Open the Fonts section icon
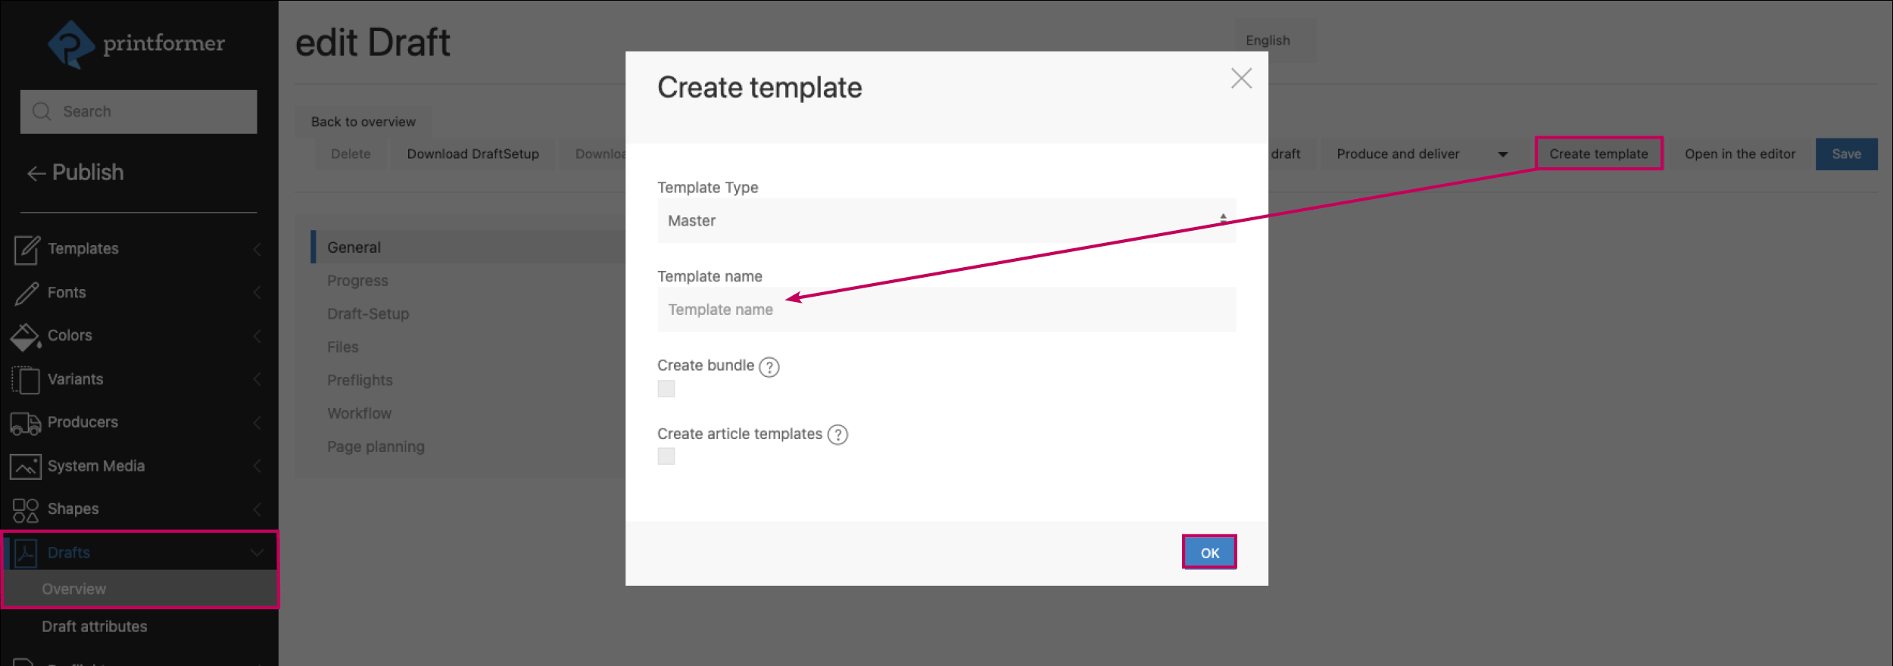Image resolution: width=1893 pixels, height=666 pixels. point(25,292)
